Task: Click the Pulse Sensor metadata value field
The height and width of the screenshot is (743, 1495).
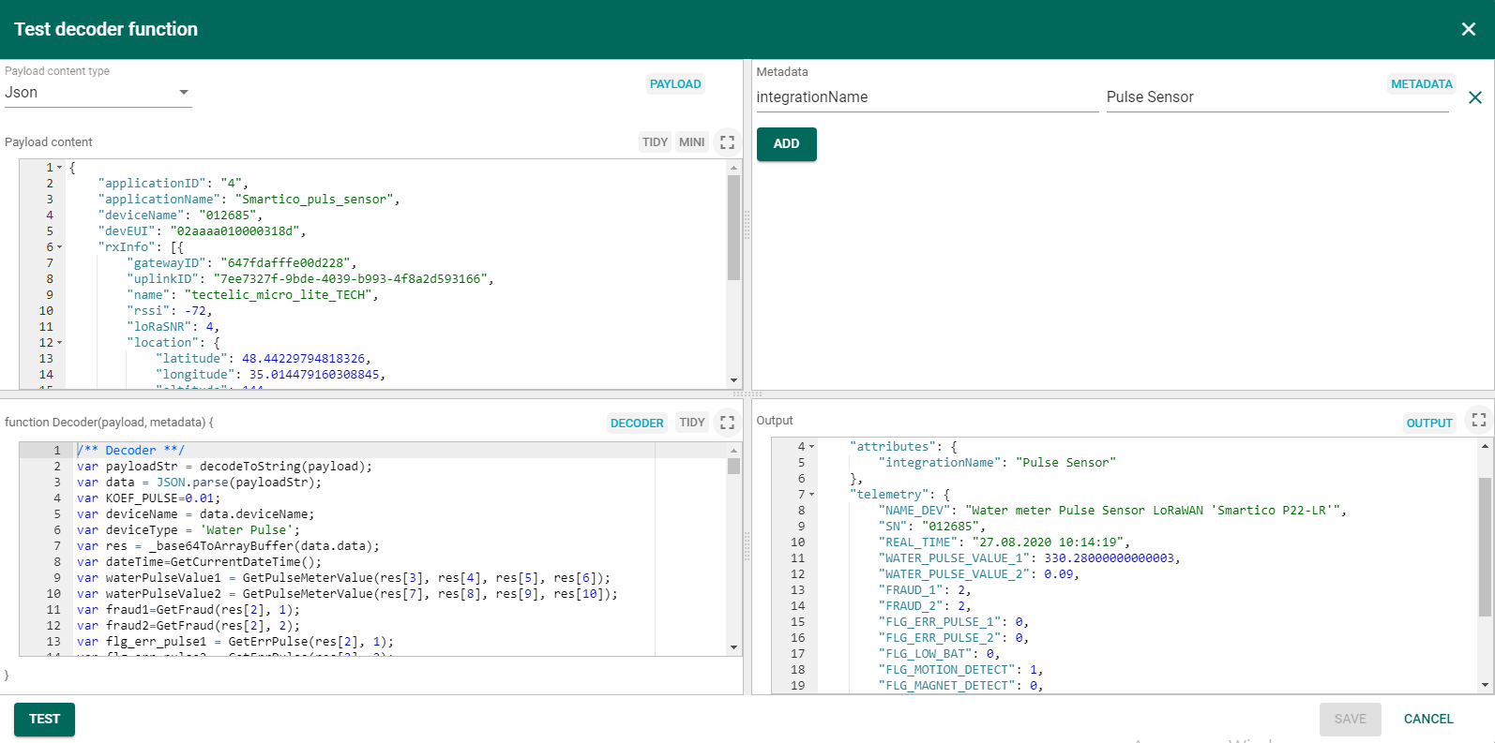Action: [1276, 97]
